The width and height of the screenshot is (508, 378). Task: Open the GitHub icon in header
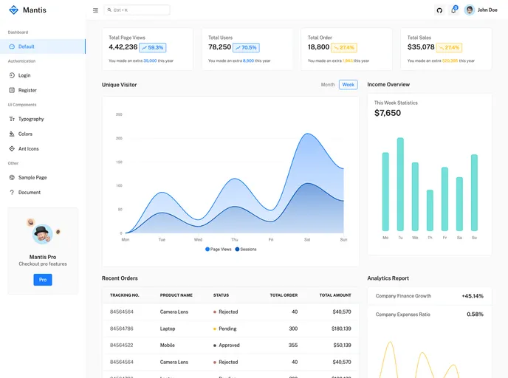point(439,10)
